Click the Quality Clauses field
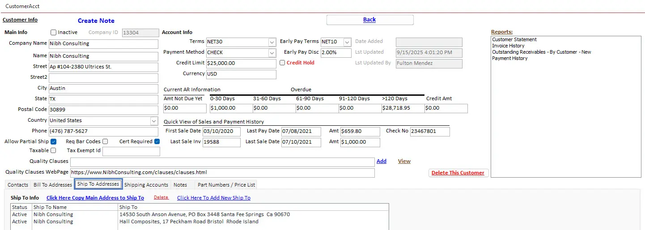The image size is (645, 230). (x=222, y=162)
